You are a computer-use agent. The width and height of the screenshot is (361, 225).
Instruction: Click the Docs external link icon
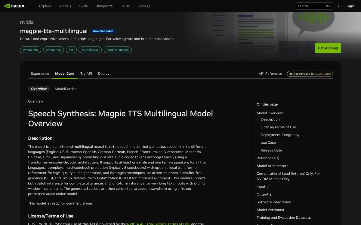click(x=149, y=6)
